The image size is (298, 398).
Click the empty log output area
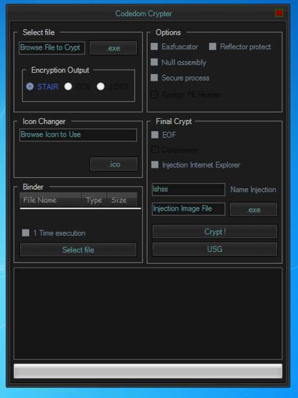[148, 313]
